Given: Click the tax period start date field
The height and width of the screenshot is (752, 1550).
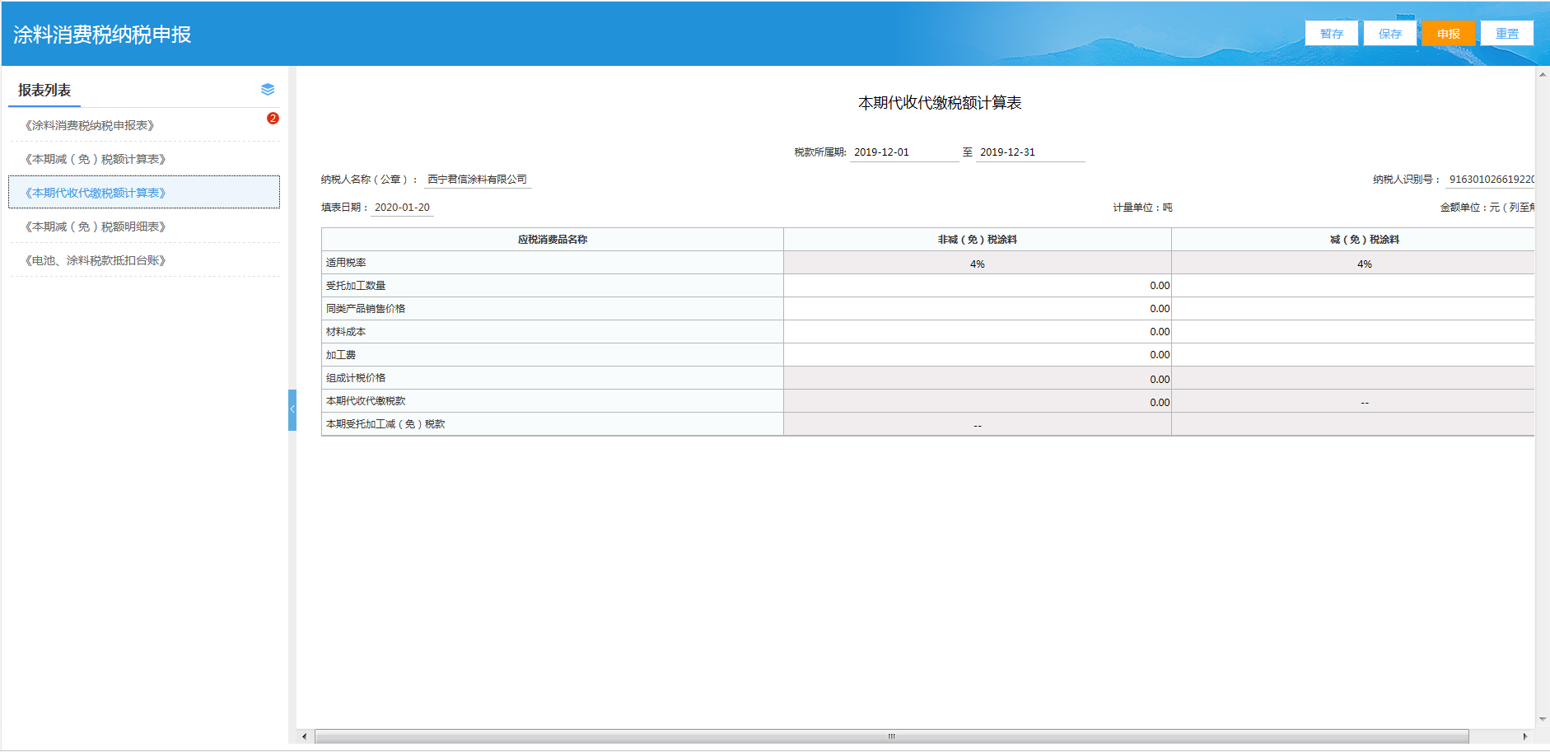Looking at the screenshot, I should pyautogui.click(x=903, y=152).
